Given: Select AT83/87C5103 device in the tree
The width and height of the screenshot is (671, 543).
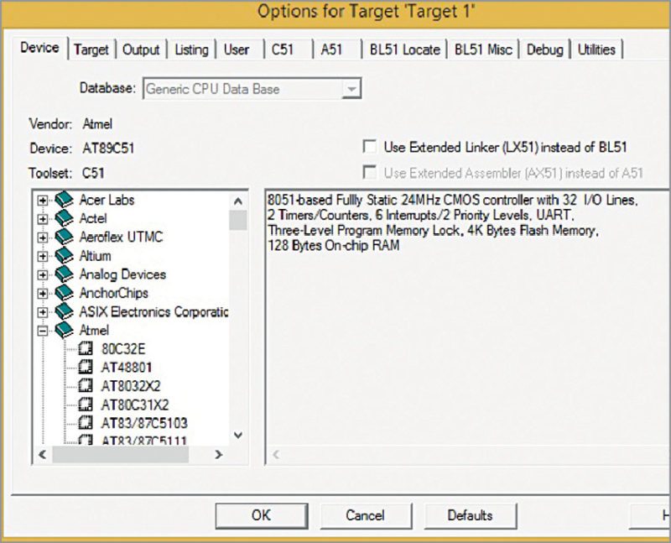Looking at the screenshot, I should pyautogui.click(x=143, y=422).
